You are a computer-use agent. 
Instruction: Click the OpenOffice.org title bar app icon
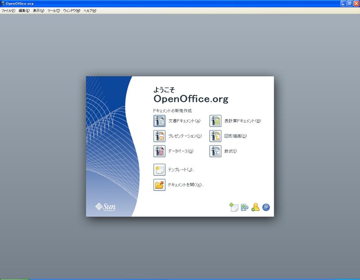pyautogui.click(x=3, y=4)
